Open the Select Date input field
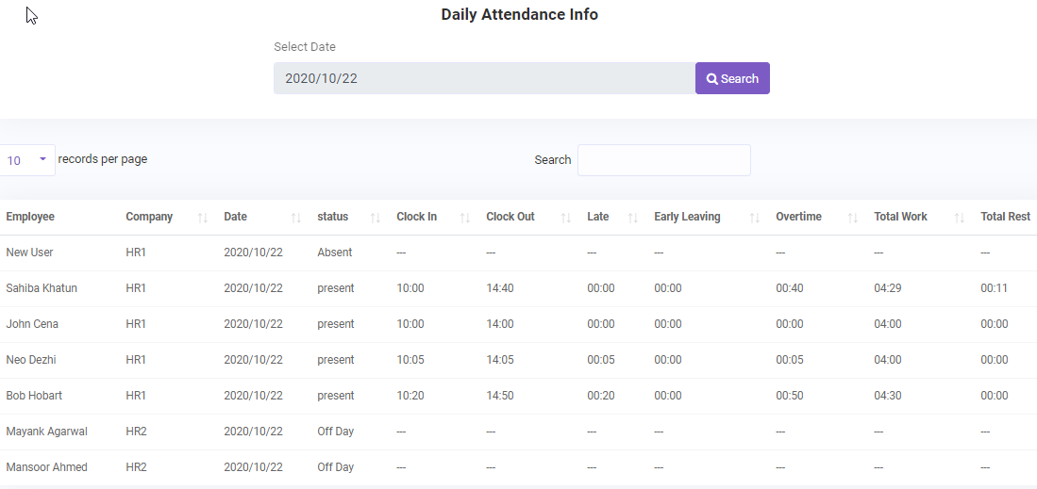Image resolution: width=1037 pixels, height=489 pixels. 484,78
